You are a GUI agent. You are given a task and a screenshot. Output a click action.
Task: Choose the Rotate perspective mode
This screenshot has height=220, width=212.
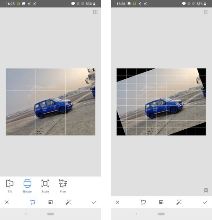(x=27, y=186)
